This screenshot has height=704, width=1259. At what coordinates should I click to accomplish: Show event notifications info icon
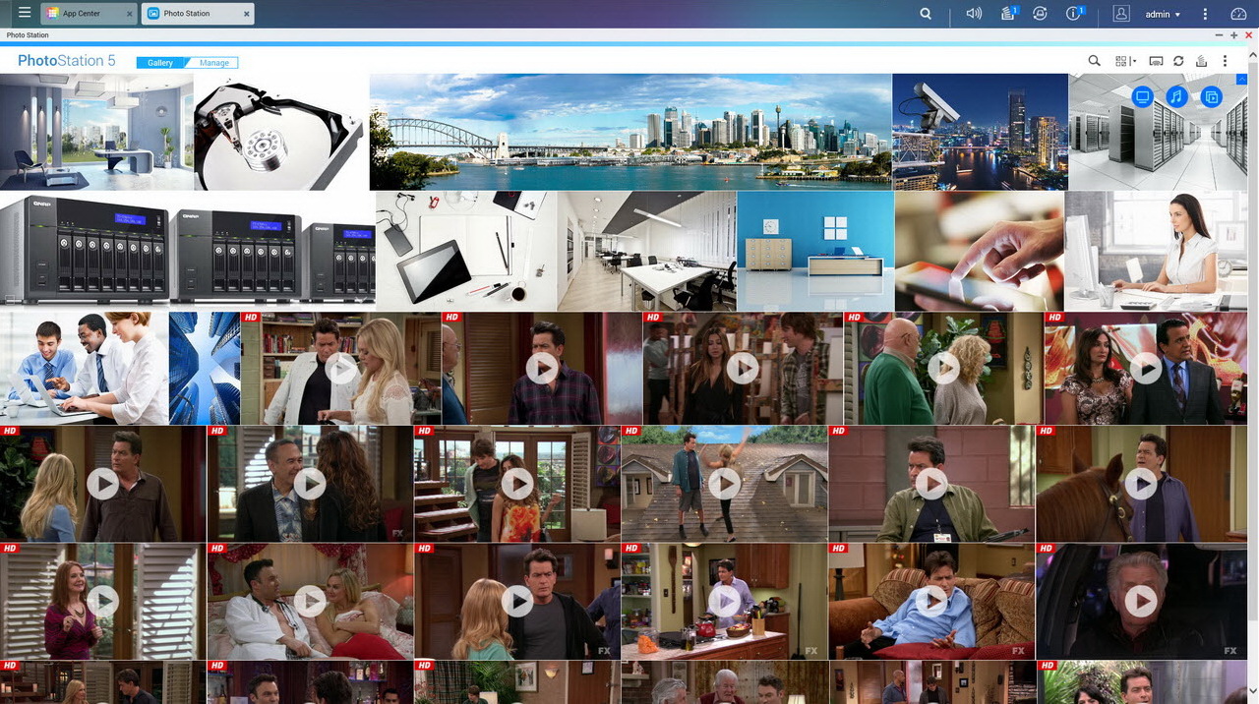(x=1074, y=14)
